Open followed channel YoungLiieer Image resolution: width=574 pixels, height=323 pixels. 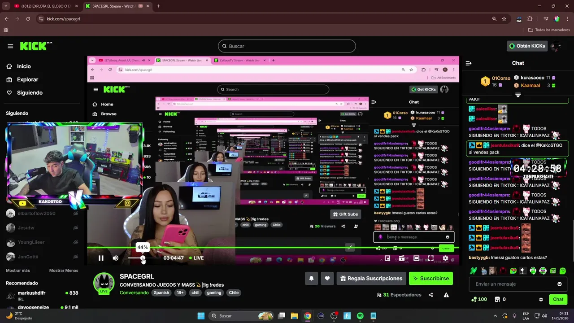point(42,242)
